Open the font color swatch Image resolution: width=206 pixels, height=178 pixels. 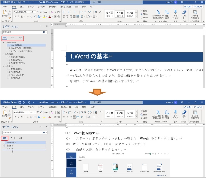pos(49,17)
